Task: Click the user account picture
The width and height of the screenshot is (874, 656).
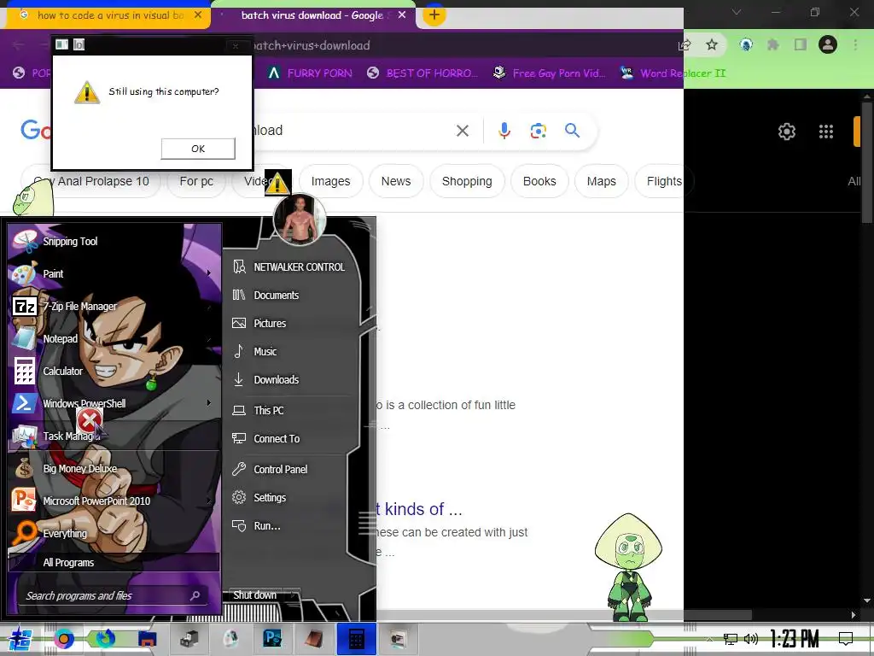Action: (300, 220)
